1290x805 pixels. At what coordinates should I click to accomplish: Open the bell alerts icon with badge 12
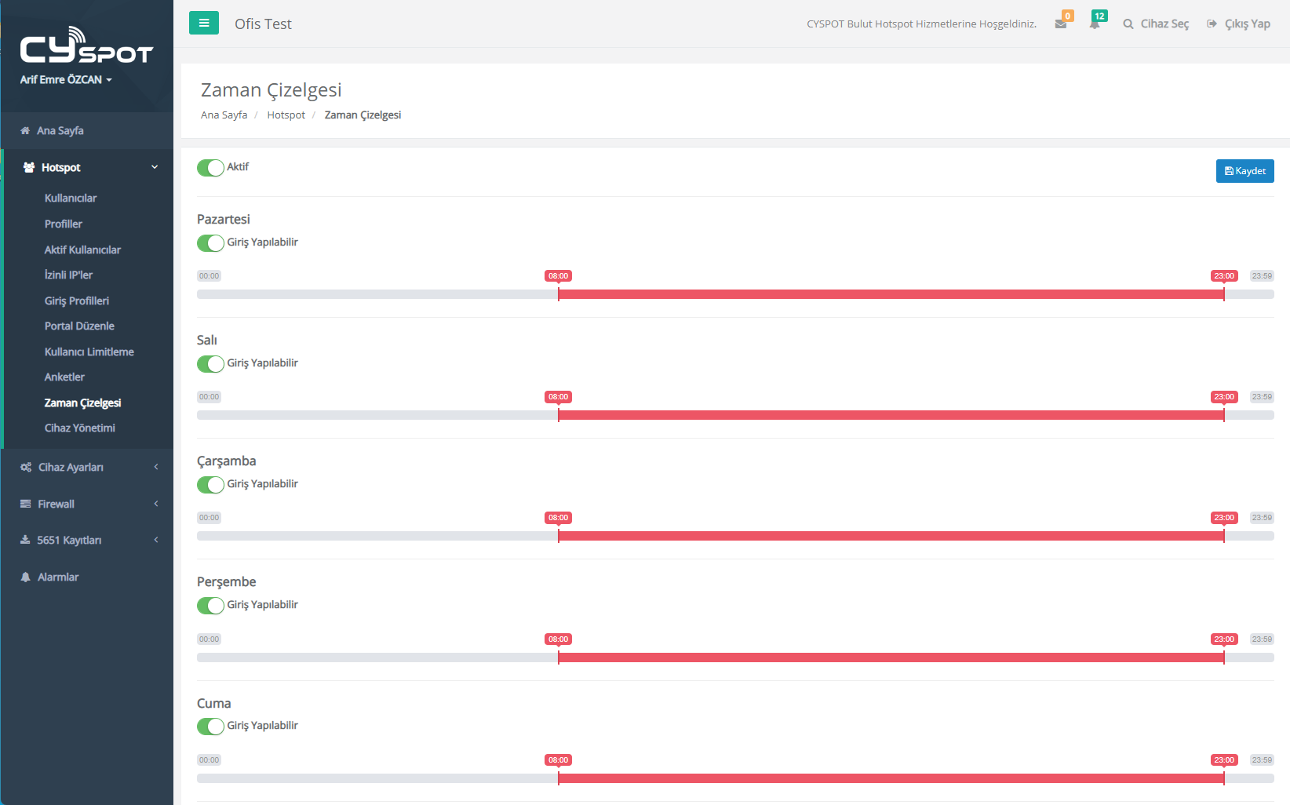1094,24
